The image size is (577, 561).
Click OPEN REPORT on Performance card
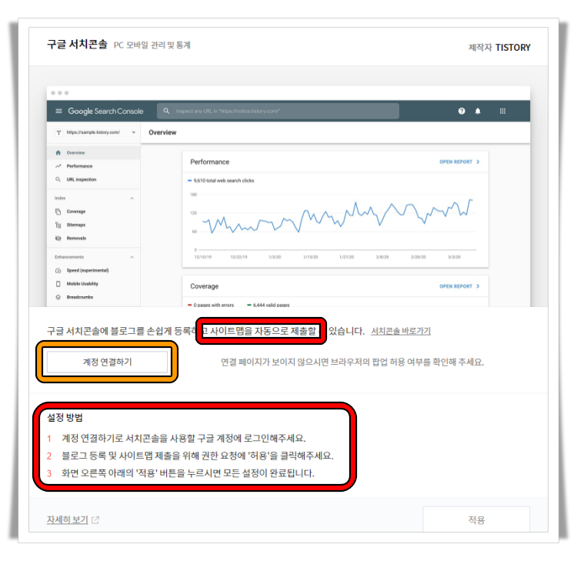coord(459,162)
